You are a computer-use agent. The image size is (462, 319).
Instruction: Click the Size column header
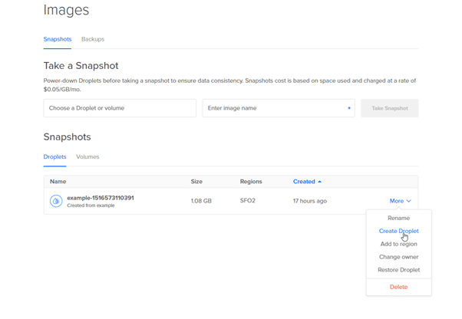(x=196, y=182)
